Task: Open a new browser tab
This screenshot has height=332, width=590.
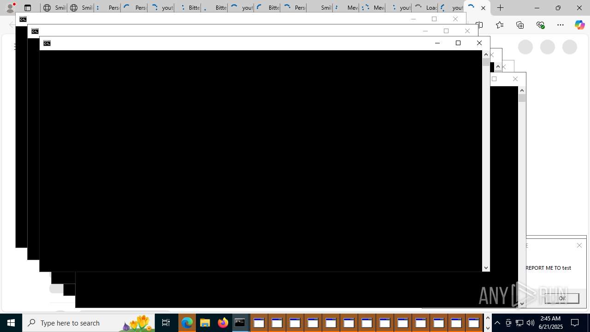Action: (x=501, y=8)
